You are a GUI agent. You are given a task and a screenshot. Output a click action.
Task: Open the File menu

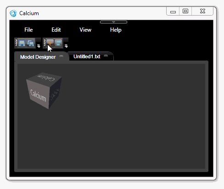pos(28,30)
